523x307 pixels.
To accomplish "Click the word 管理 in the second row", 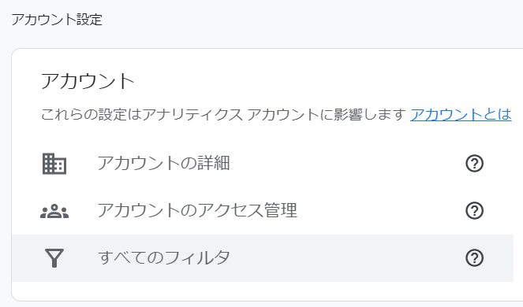I will [x=281, y=211].
